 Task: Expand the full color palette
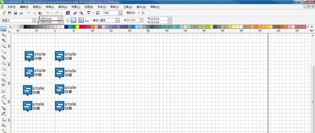tap(312, 27)
